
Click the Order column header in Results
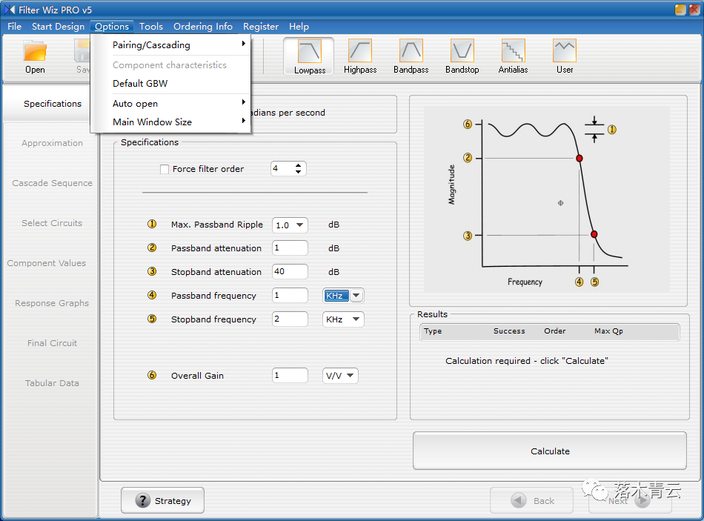pyautogui.click(x=555, y=331)
